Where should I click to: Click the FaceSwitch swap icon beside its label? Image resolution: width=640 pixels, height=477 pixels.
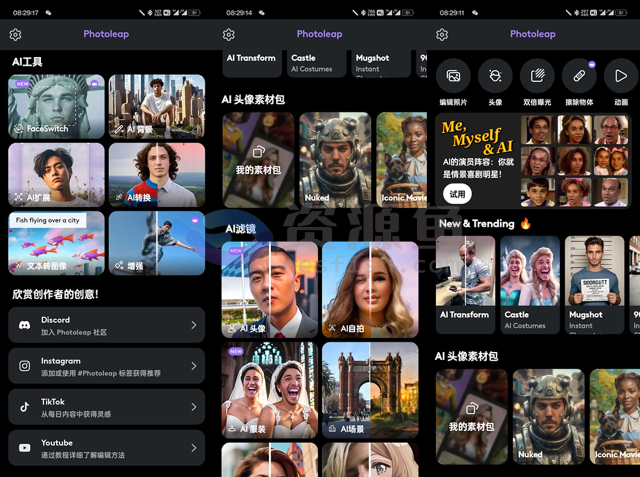coord(19,128)
